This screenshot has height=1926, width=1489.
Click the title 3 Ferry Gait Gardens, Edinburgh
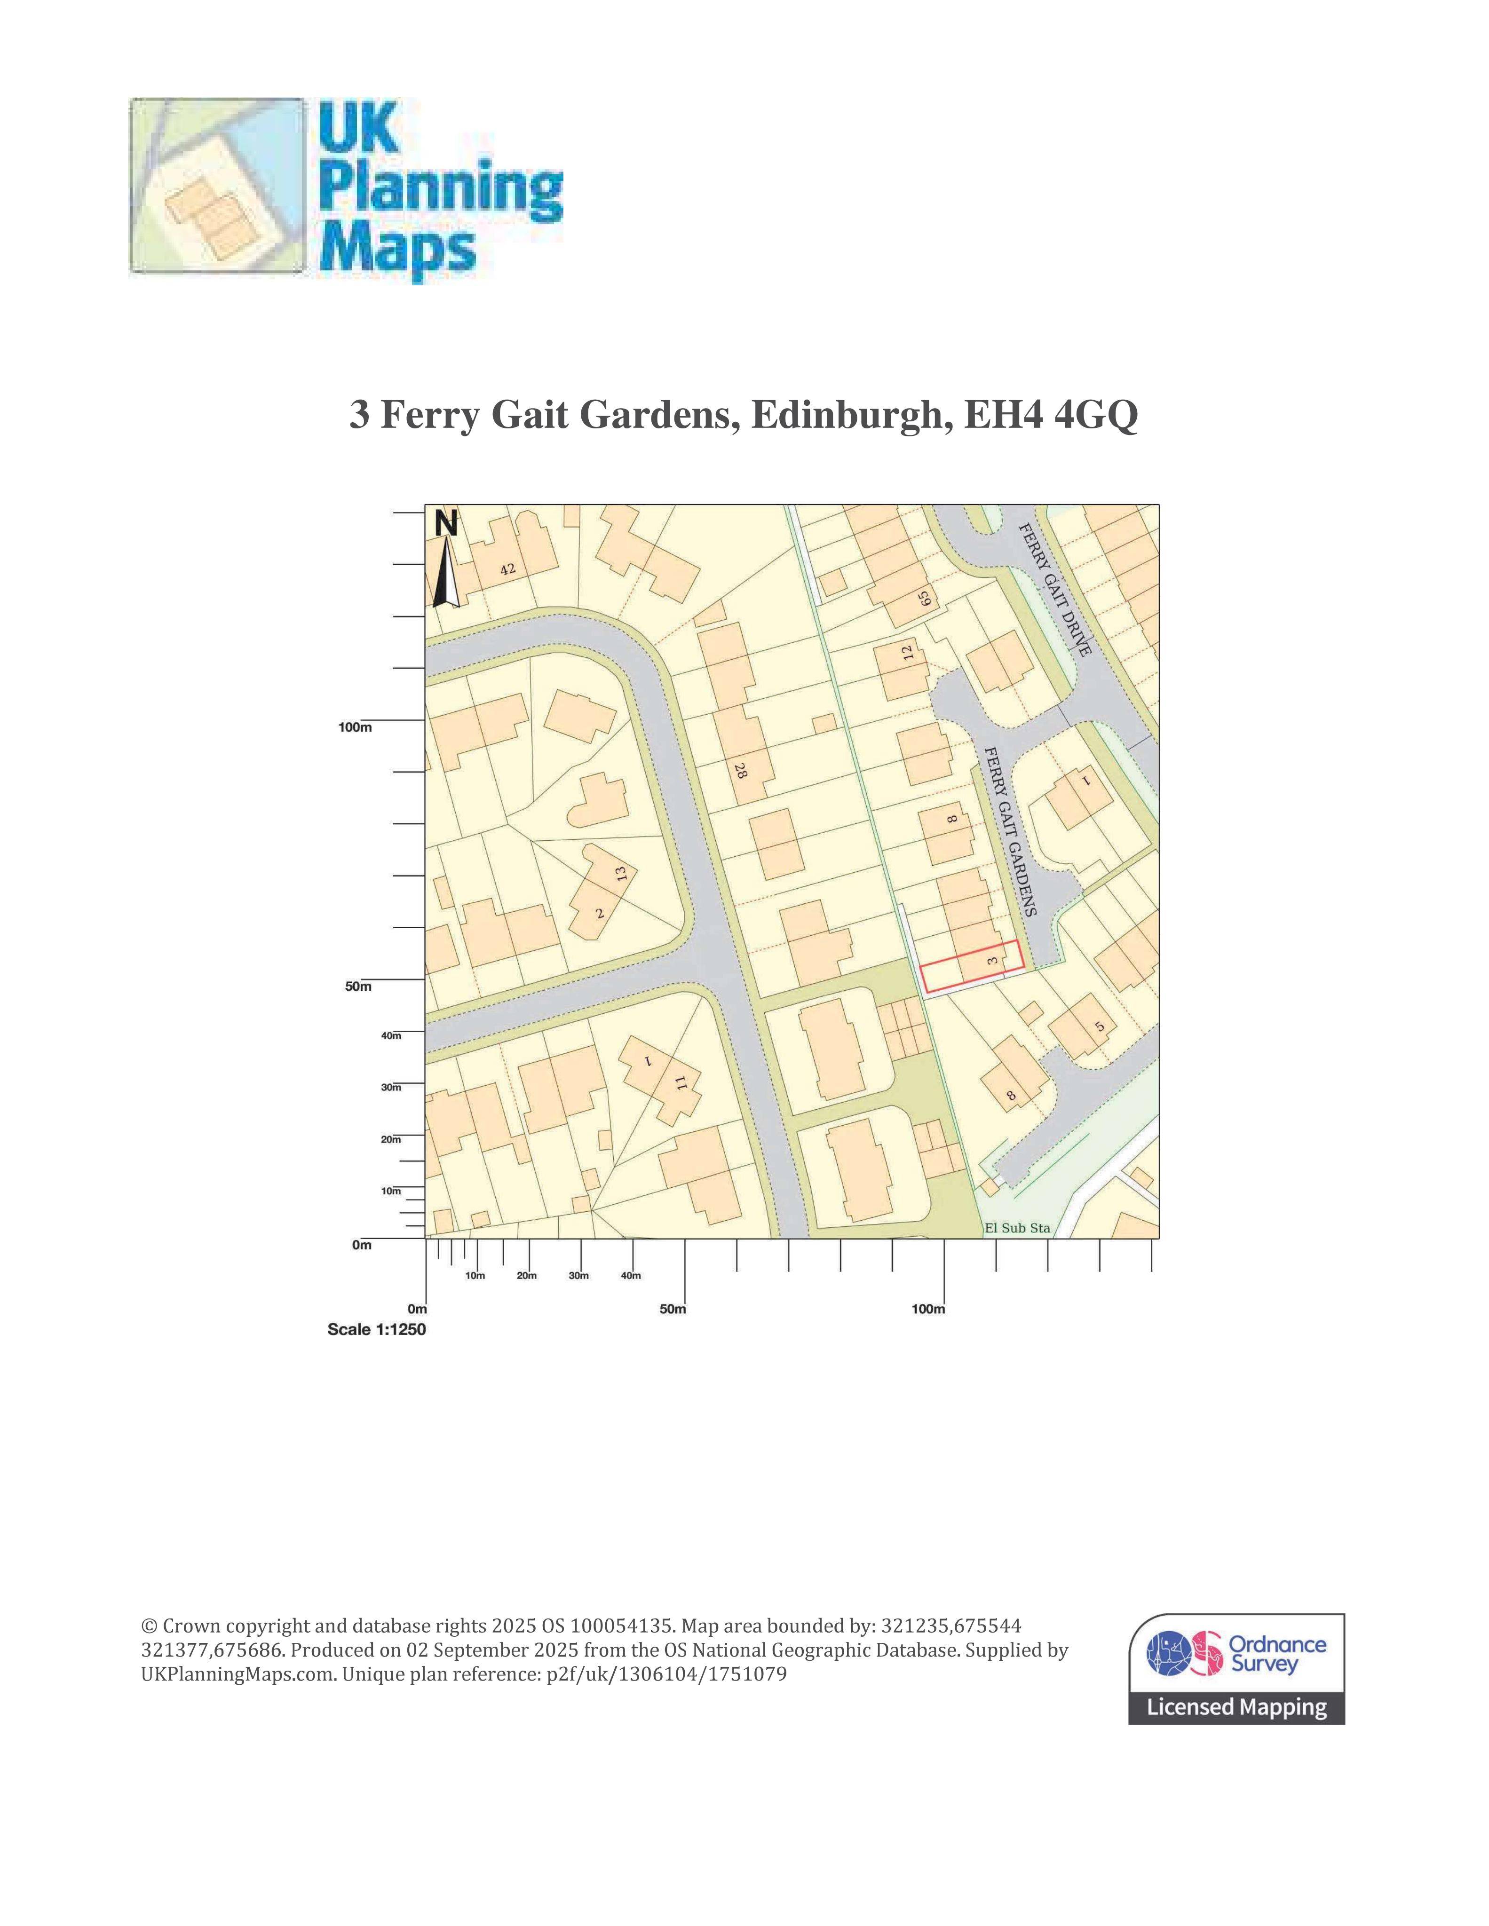(x=744, y=415)
